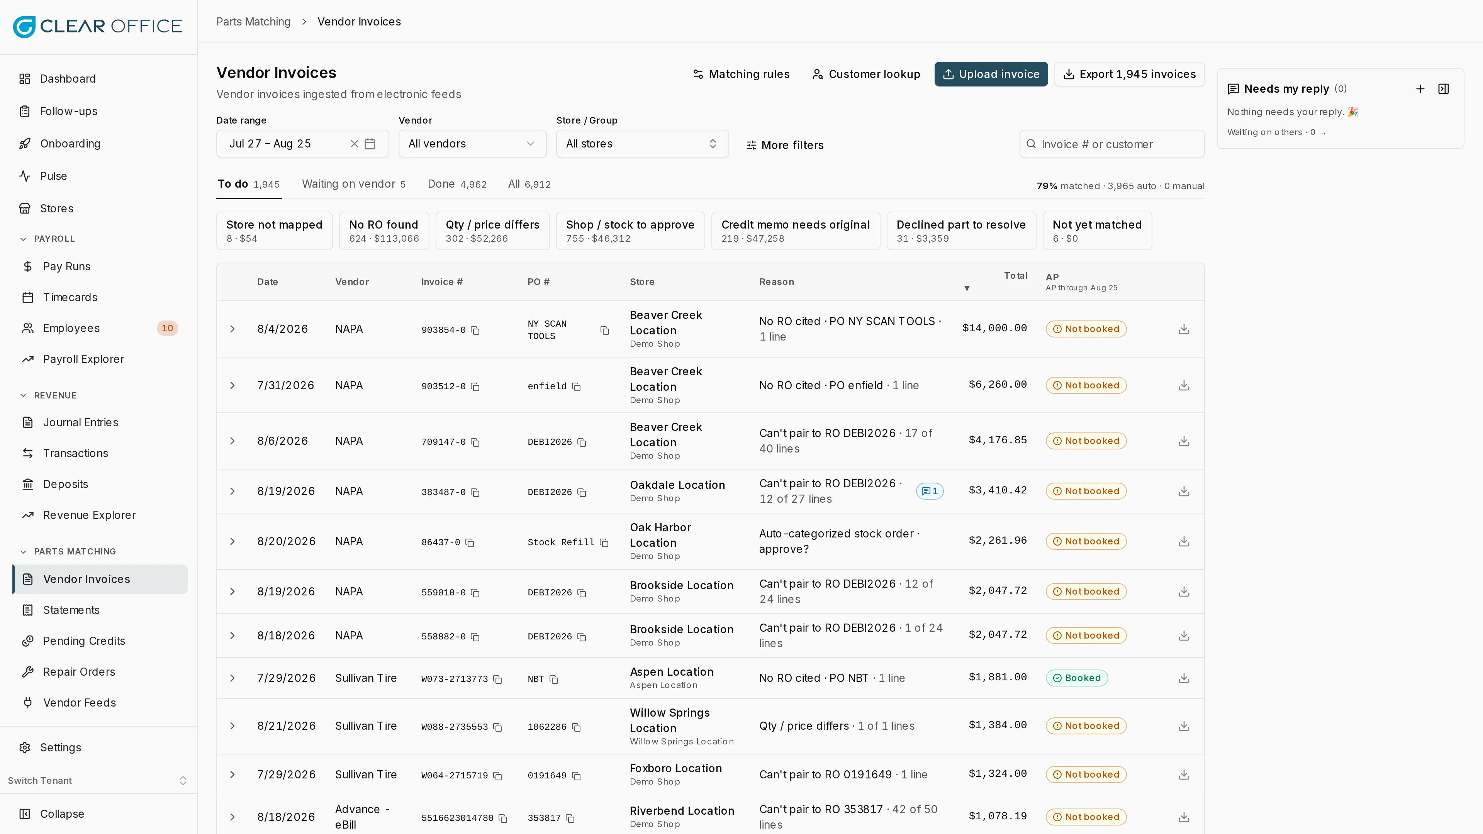Open the Vendor dropdown showing All vendors
The height and width of the screenshot is (834, 1483).
472,144
